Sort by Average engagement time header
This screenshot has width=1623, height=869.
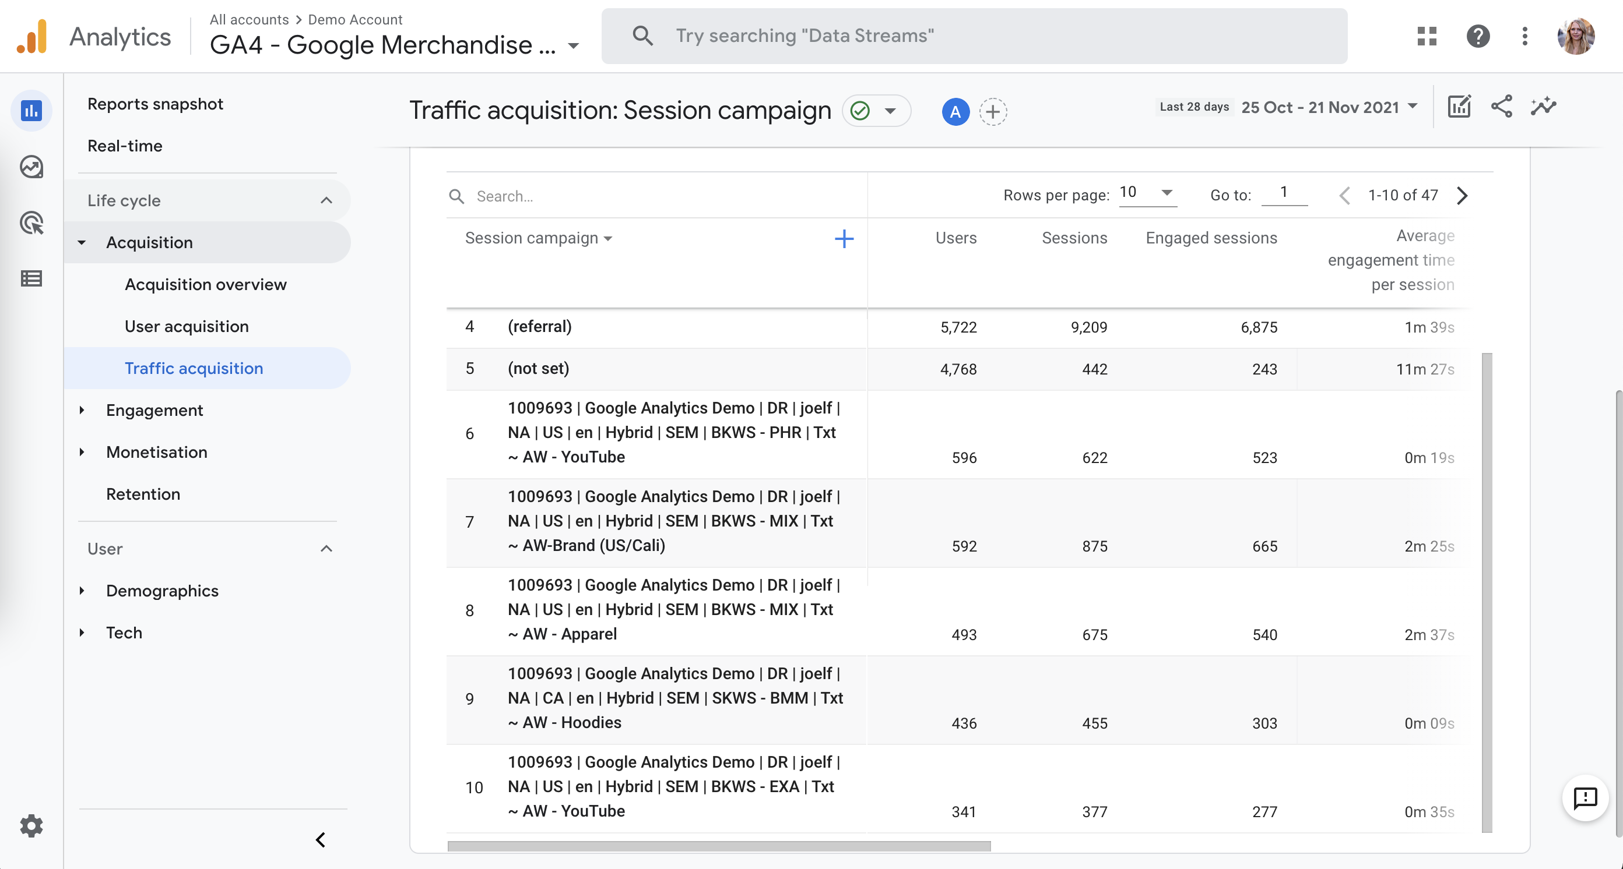pyautogui.click(x=1390, y=260)
